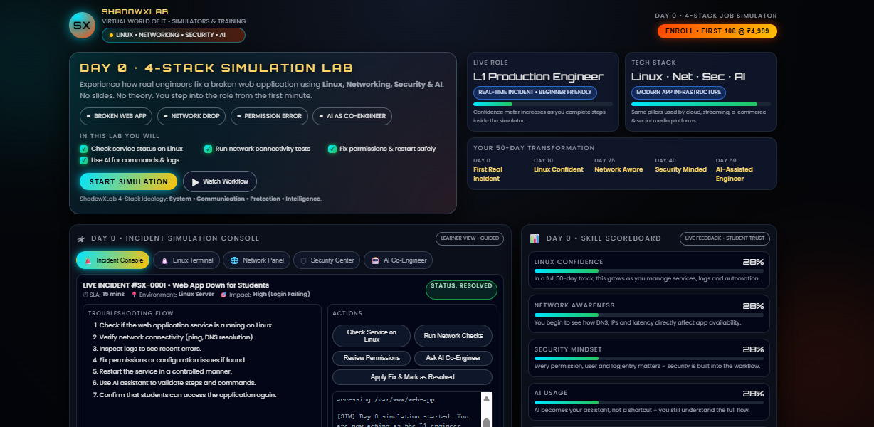Switch to the Linux Terminal tab
The height and width of the screenshot is (427, 874).
coord(186,260)
